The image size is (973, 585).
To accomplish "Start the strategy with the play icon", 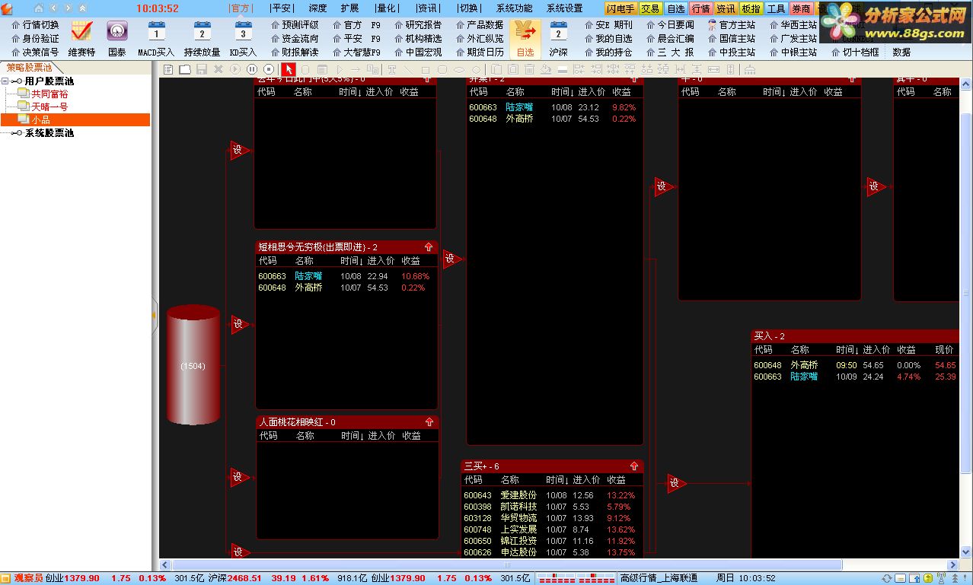I will coord(235,69).
